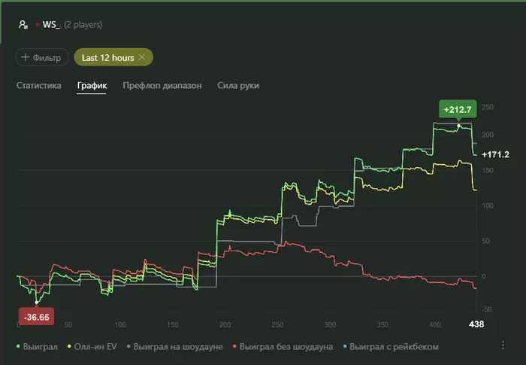Remove the Last 12 hours filter
526x365 pixels.
point(142,57)
